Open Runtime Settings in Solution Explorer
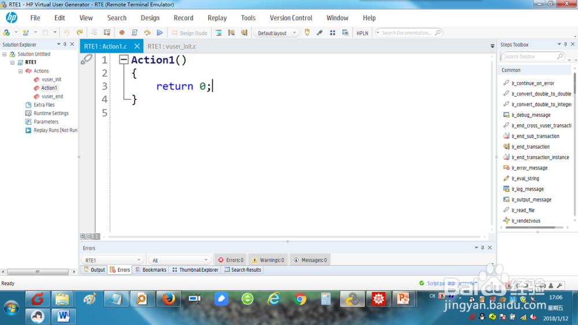 pos(51,113)
